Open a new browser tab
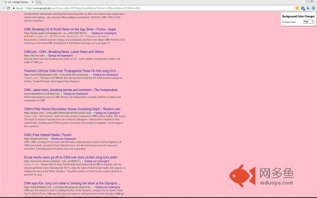 tap(39, 2)
